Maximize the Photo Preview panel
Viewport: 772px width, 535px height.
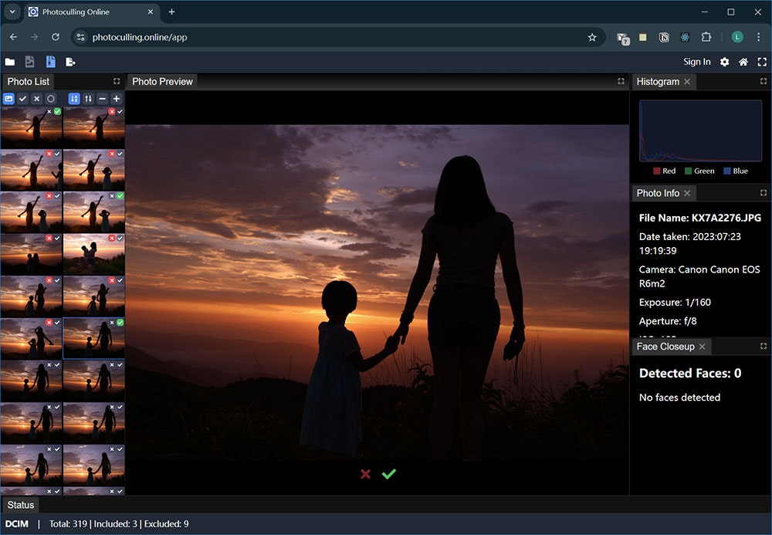click(621, 81)
